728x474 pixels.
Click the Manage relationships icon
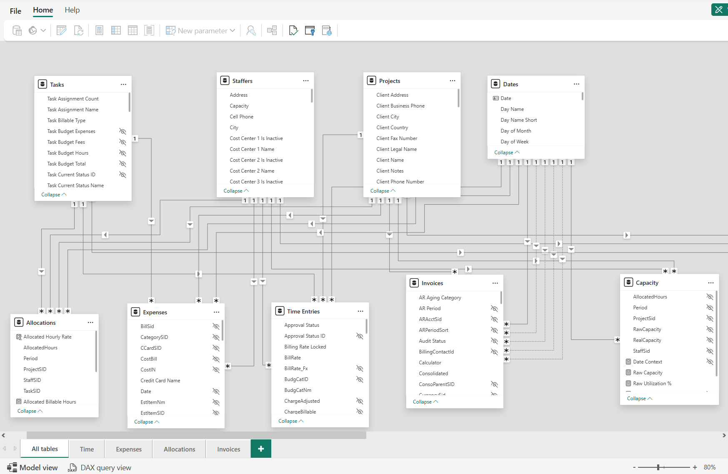272,30
